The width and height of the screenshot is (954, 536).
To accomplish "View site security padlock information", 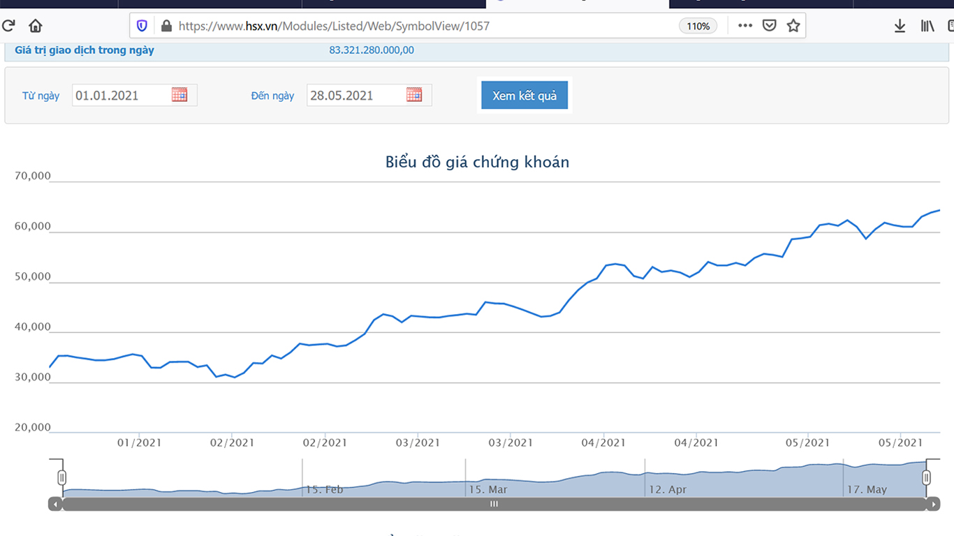I will [x=166, y=26].
